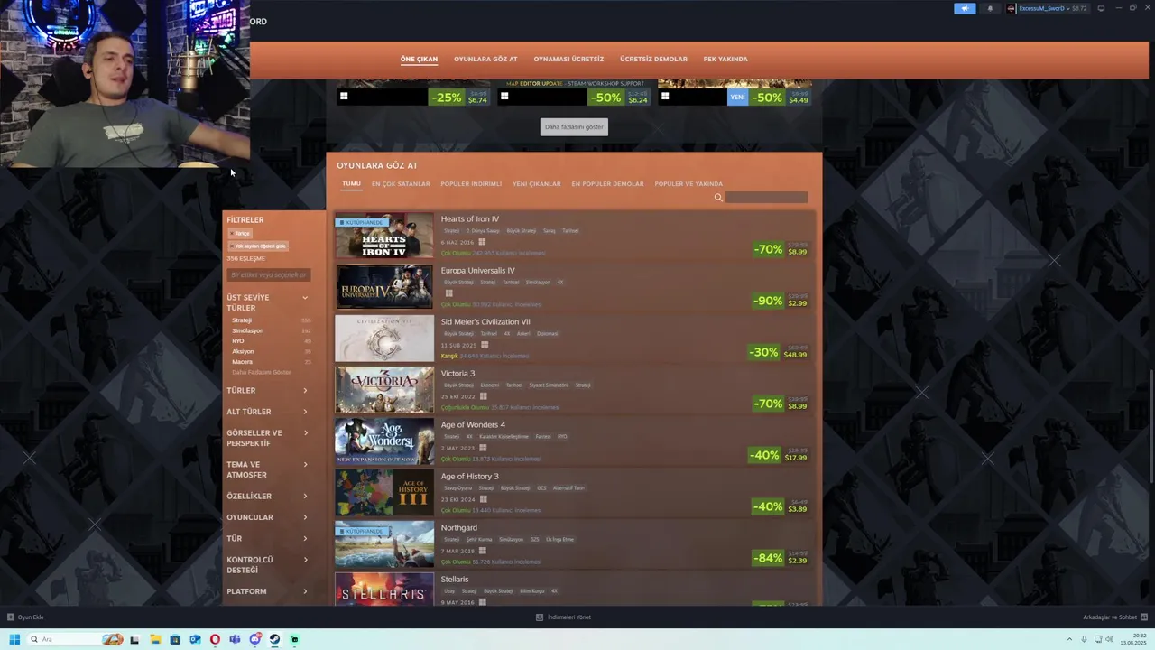Filter by Macera genre
This screenshot has width=1155, height=650.
point(242,362)
